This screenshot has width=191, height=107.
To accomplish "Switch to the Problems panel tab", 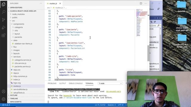I will click(x=52, y=84).
